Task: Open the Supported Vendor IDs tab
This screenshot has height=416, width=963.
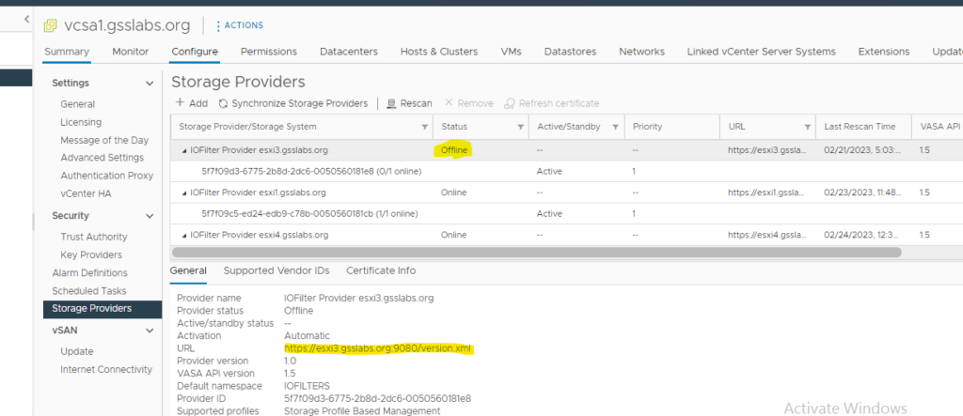Action: [x=276, y=270]
